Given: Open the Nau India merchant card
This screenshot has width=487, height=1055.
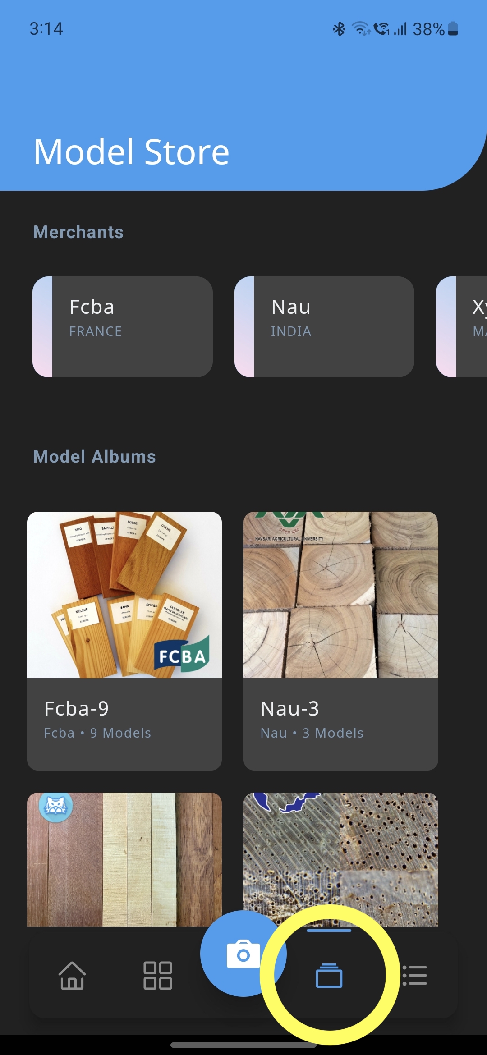Looking at the screenshot, I should [x=324, y=326].
